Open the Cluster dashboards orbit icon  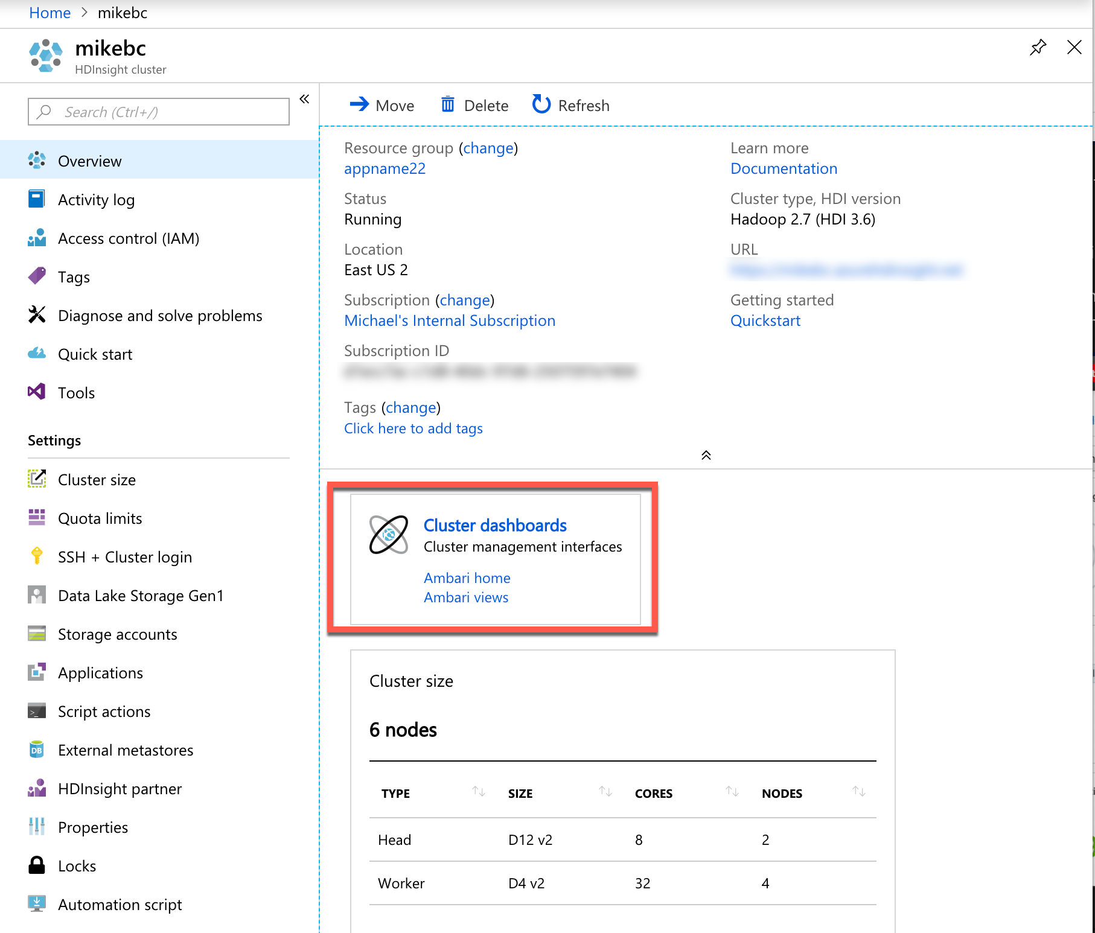pos(389,535)
